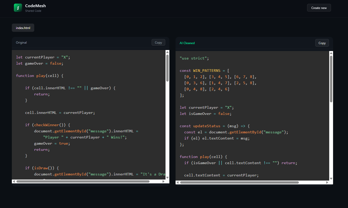The width and height of the screenshot is (348, 208).
Task: Open a new share with Create new
Action: (x=319, y=8)
